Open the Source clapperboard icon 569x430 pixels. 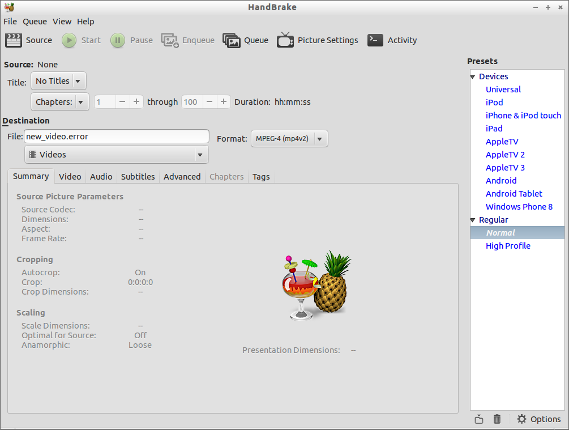click(14, 40)
